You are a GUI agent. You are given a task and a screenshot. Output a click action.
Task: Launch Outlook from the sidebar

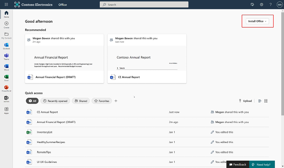coord(6,46)
